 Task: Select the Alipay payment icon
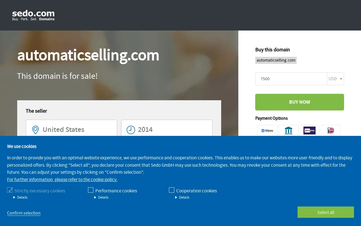(267, 131)
